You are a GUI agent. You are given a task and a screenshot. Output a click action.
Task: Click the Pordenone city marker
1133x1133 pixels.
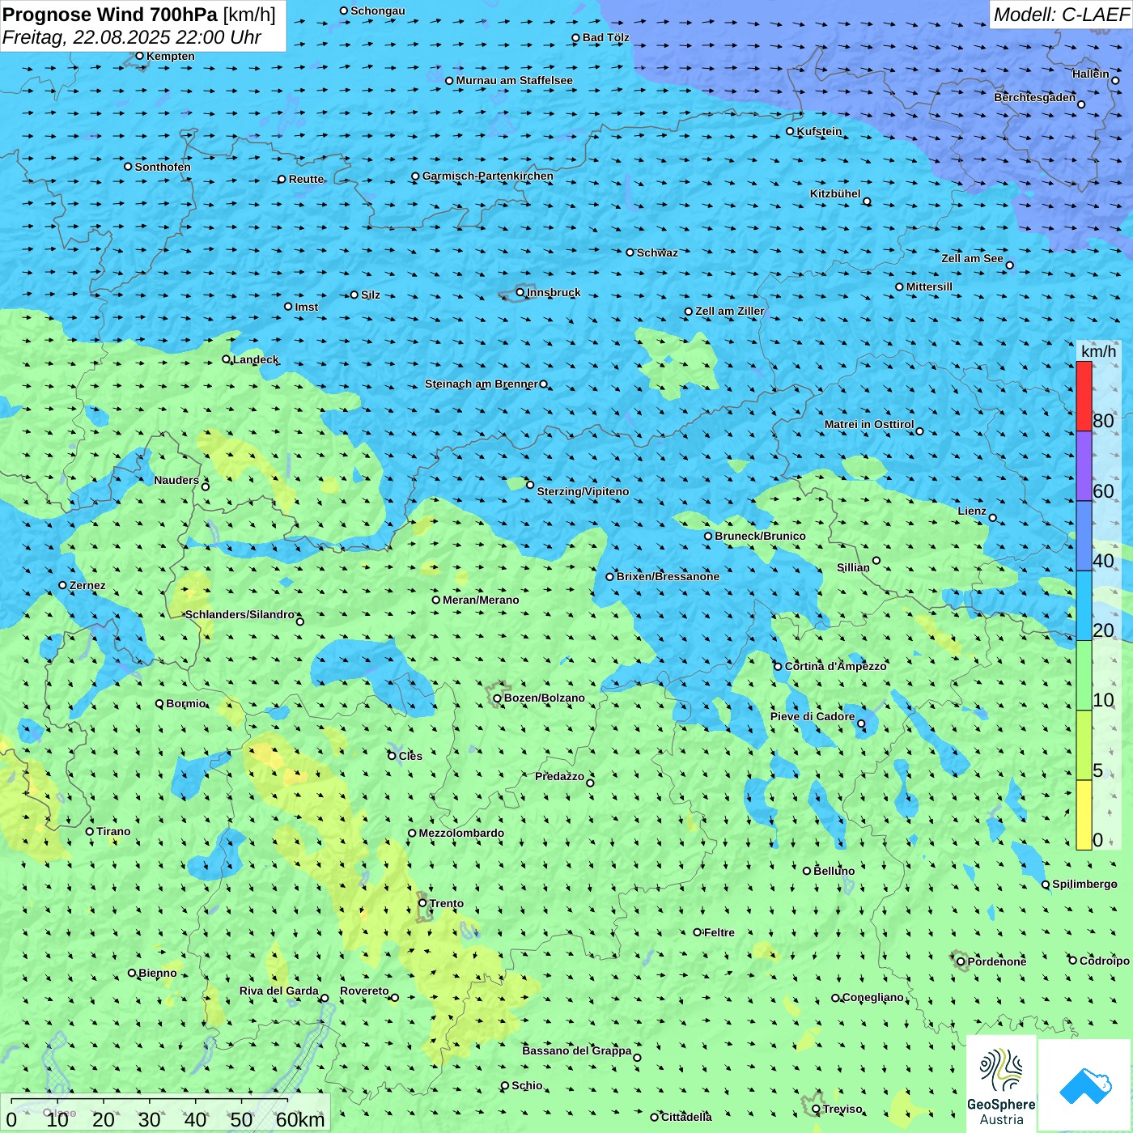point(961,961)
